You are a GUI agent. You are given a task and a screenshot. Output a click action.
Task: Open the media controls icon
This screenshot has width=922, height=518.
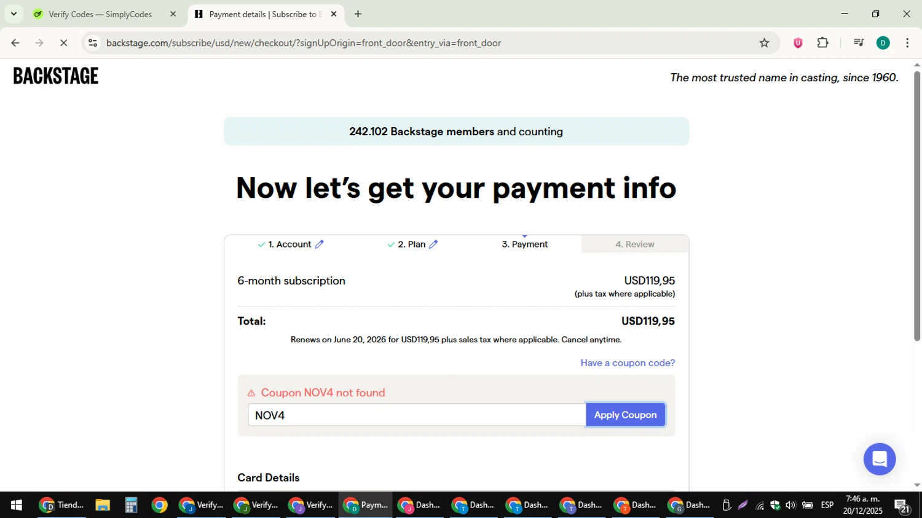859,43
